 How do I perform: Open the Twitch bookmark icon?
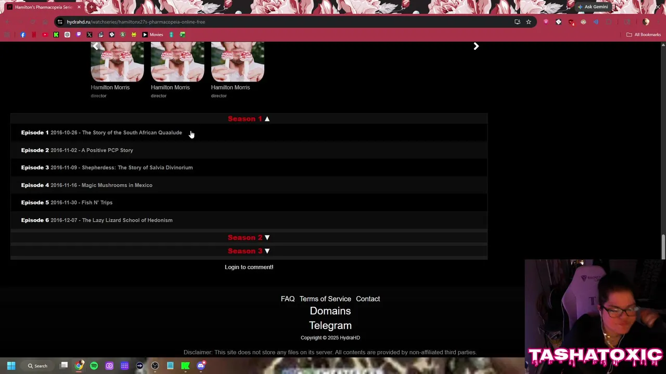79,35
